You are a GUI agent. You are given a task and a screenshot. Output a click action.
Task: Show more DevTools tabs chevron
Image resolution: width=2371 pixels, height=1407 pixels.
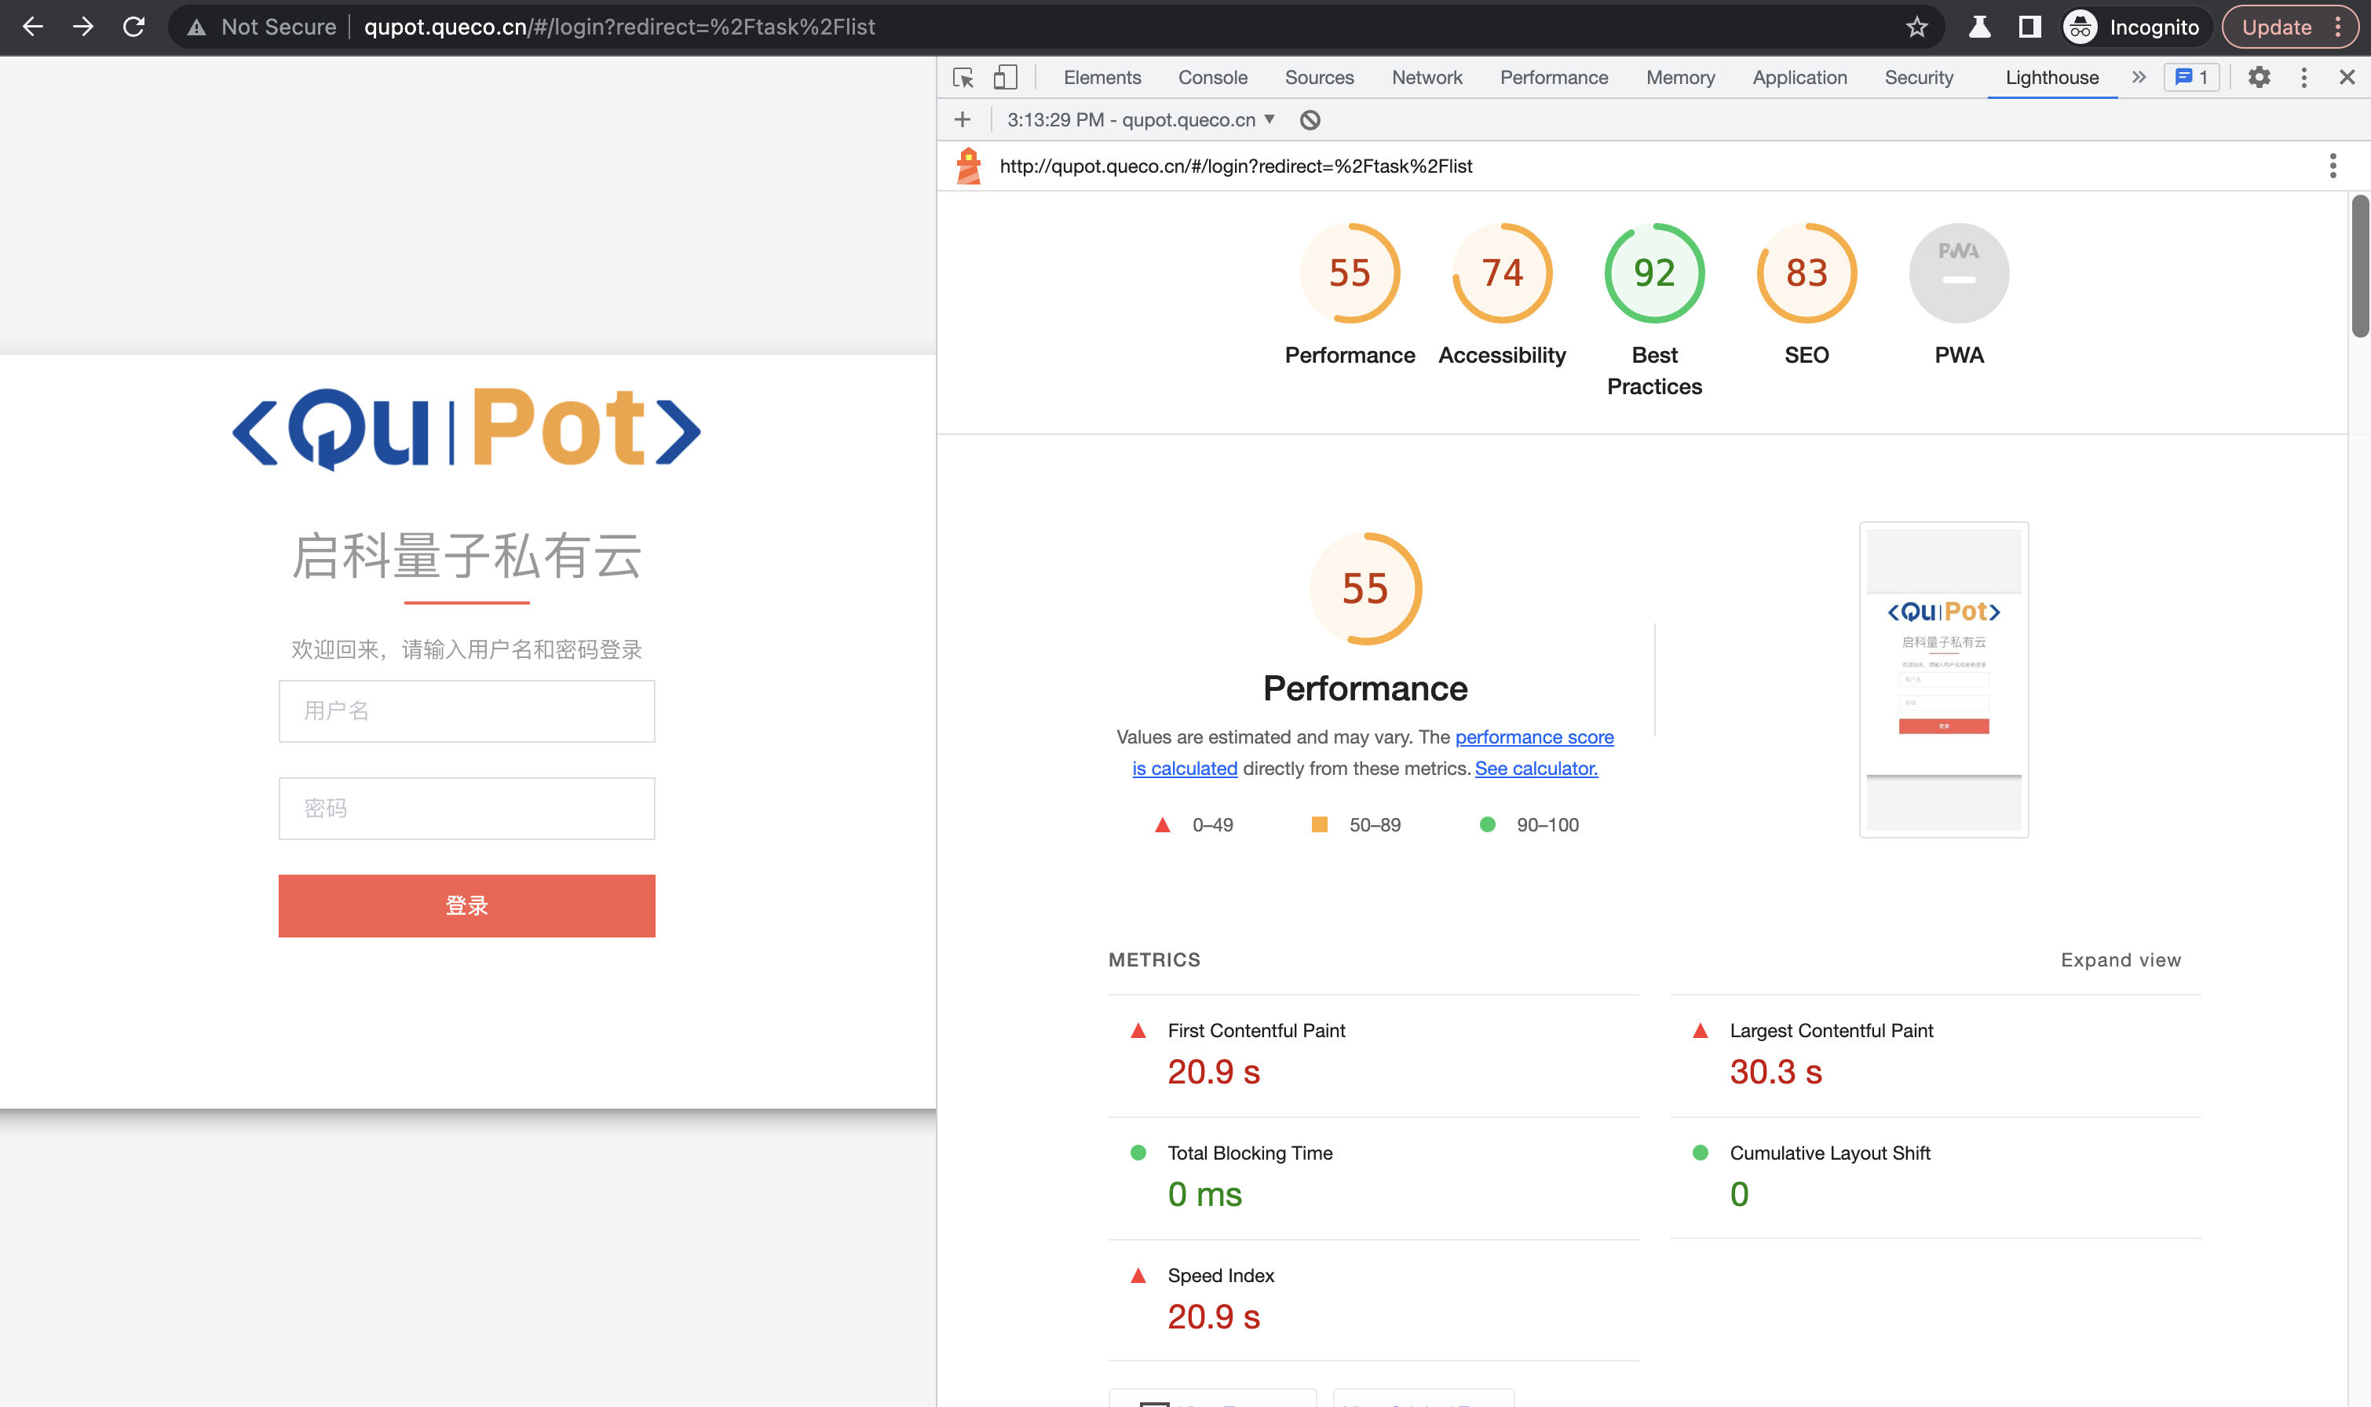[2139, 78]
